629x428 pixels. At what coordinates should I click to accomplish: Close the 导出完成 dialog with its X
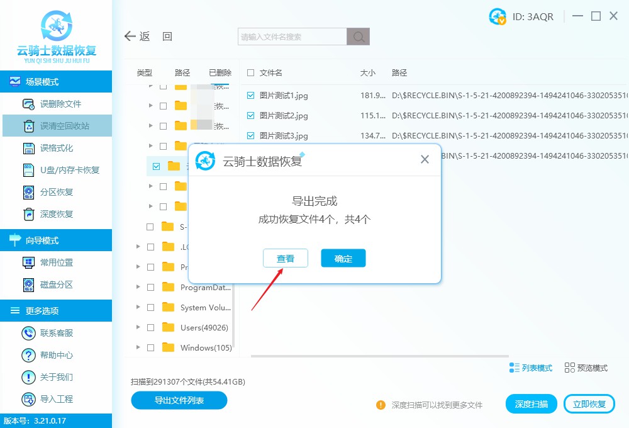[x=425, y=159]
